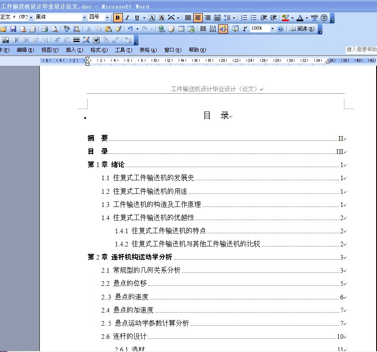Screen dimensions: 377x352
Task: Click the help search box 键入需要帮助
Action: [361, 50]
